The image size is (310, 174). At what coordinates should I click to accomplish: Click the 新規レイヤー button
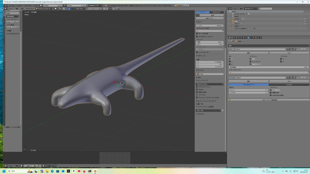(210, 19)
